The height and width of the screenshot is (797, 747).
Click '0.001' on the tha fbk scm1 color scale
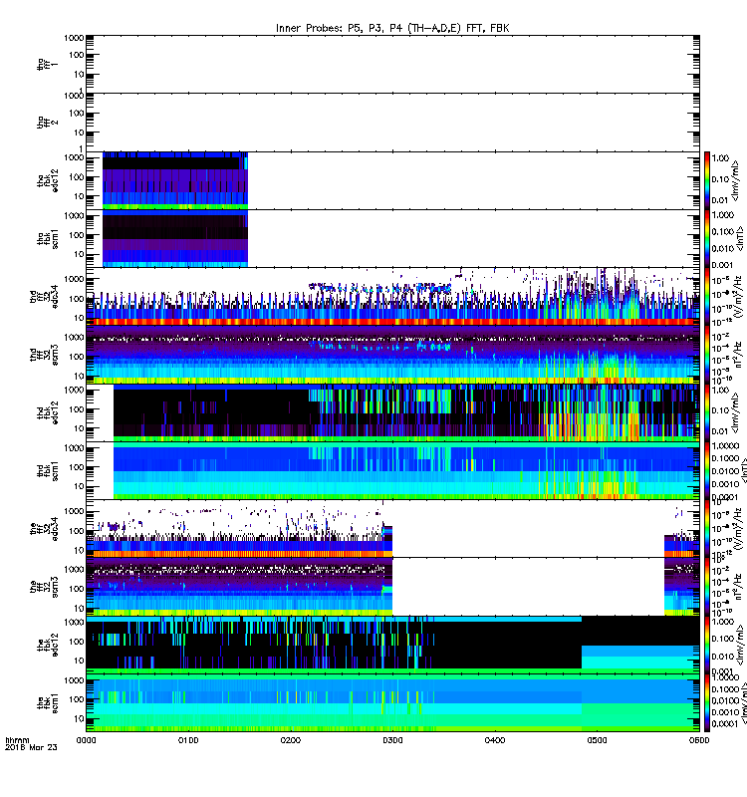pyautogui.click(x=722, y=264)
